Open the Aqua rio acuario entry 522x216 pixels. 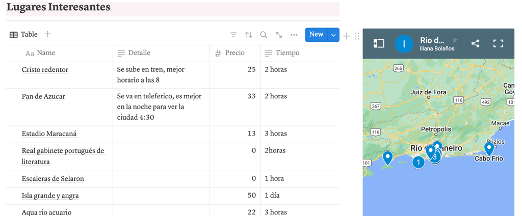point(46,212)
